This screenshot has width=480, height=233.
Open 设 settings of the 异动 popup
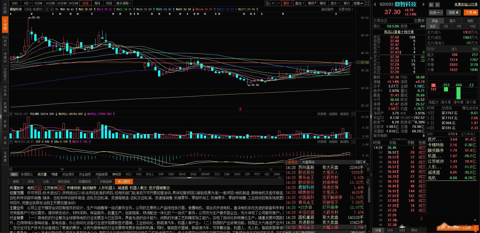[358, 162]
